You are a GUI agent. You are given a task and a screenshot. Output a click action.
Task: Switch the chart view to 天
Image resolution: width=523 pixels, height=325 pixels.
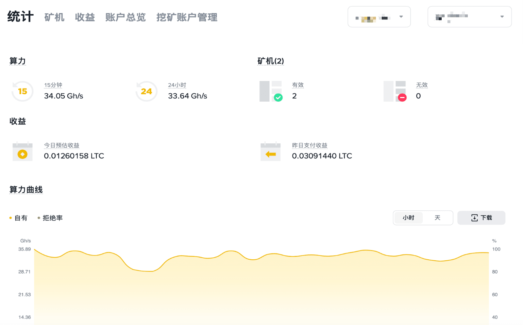point(438,218)
